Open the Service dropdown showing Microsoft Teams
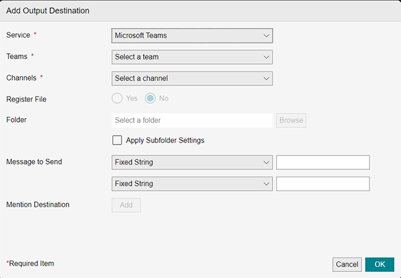401x278 pixels. (192, 35)
